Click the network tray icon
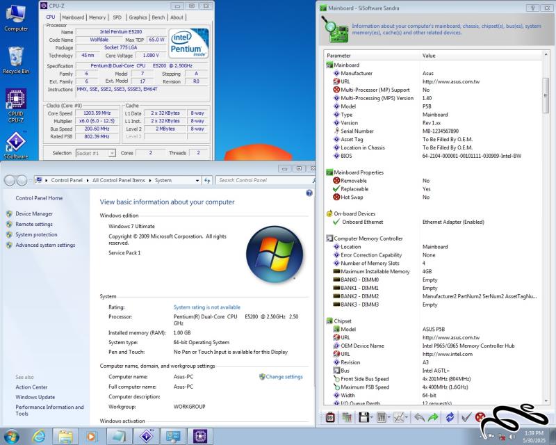The height and width of the screenshot is (445, 556). point(502,437)
